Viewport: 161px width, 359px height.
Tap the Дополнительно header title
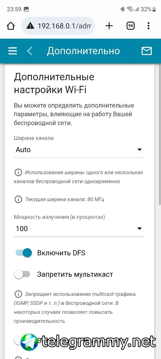point(83,51)
